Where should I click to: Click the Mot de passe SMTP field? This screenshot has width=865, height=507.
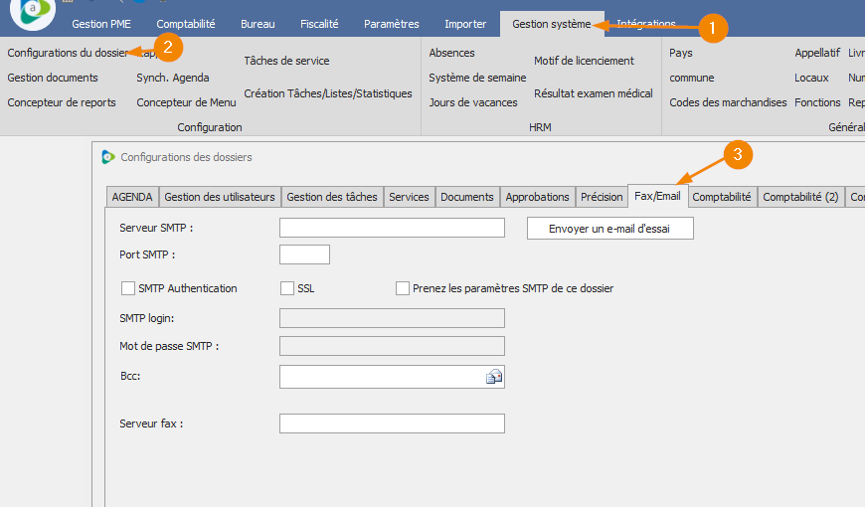[392, 346]
